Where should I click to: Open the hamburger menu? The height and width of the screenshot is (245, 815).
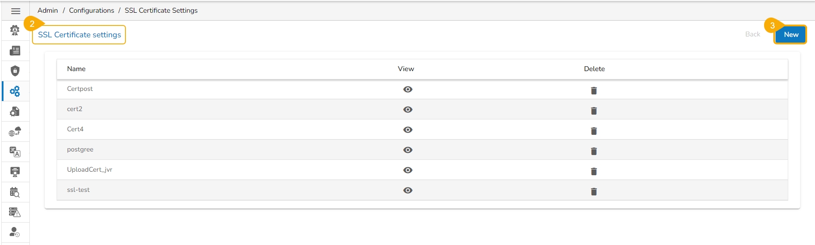(16, 11)
